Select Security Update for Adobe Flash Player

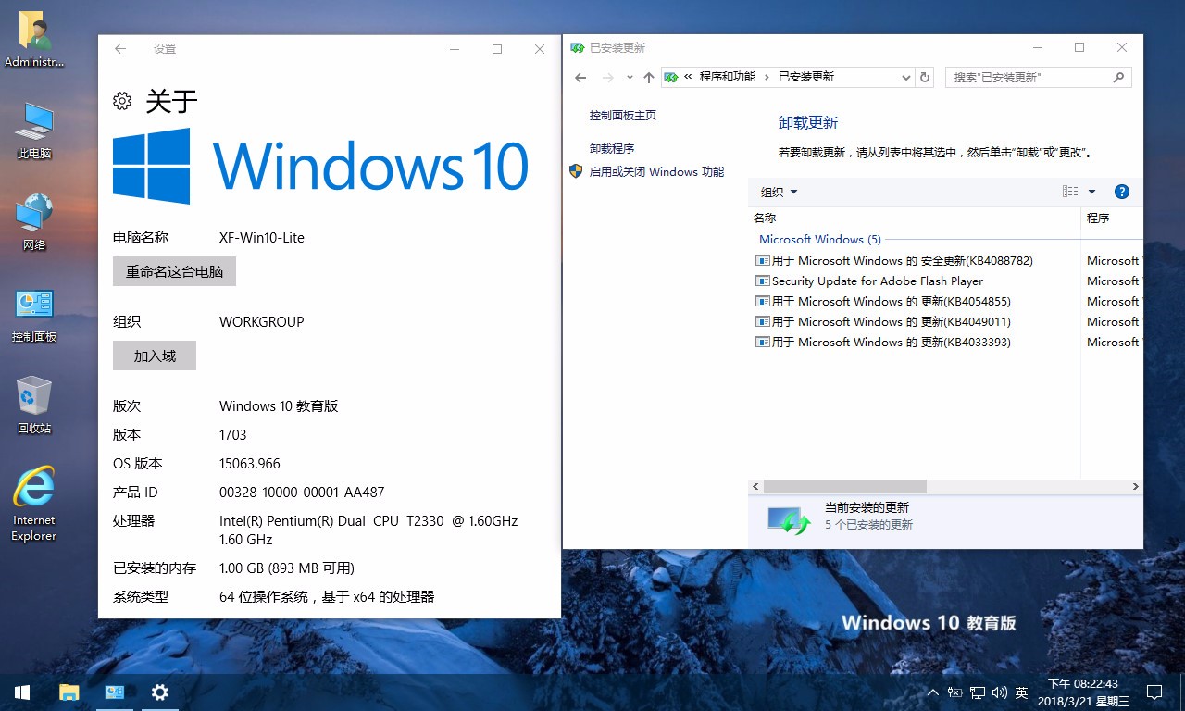[868, 281]
